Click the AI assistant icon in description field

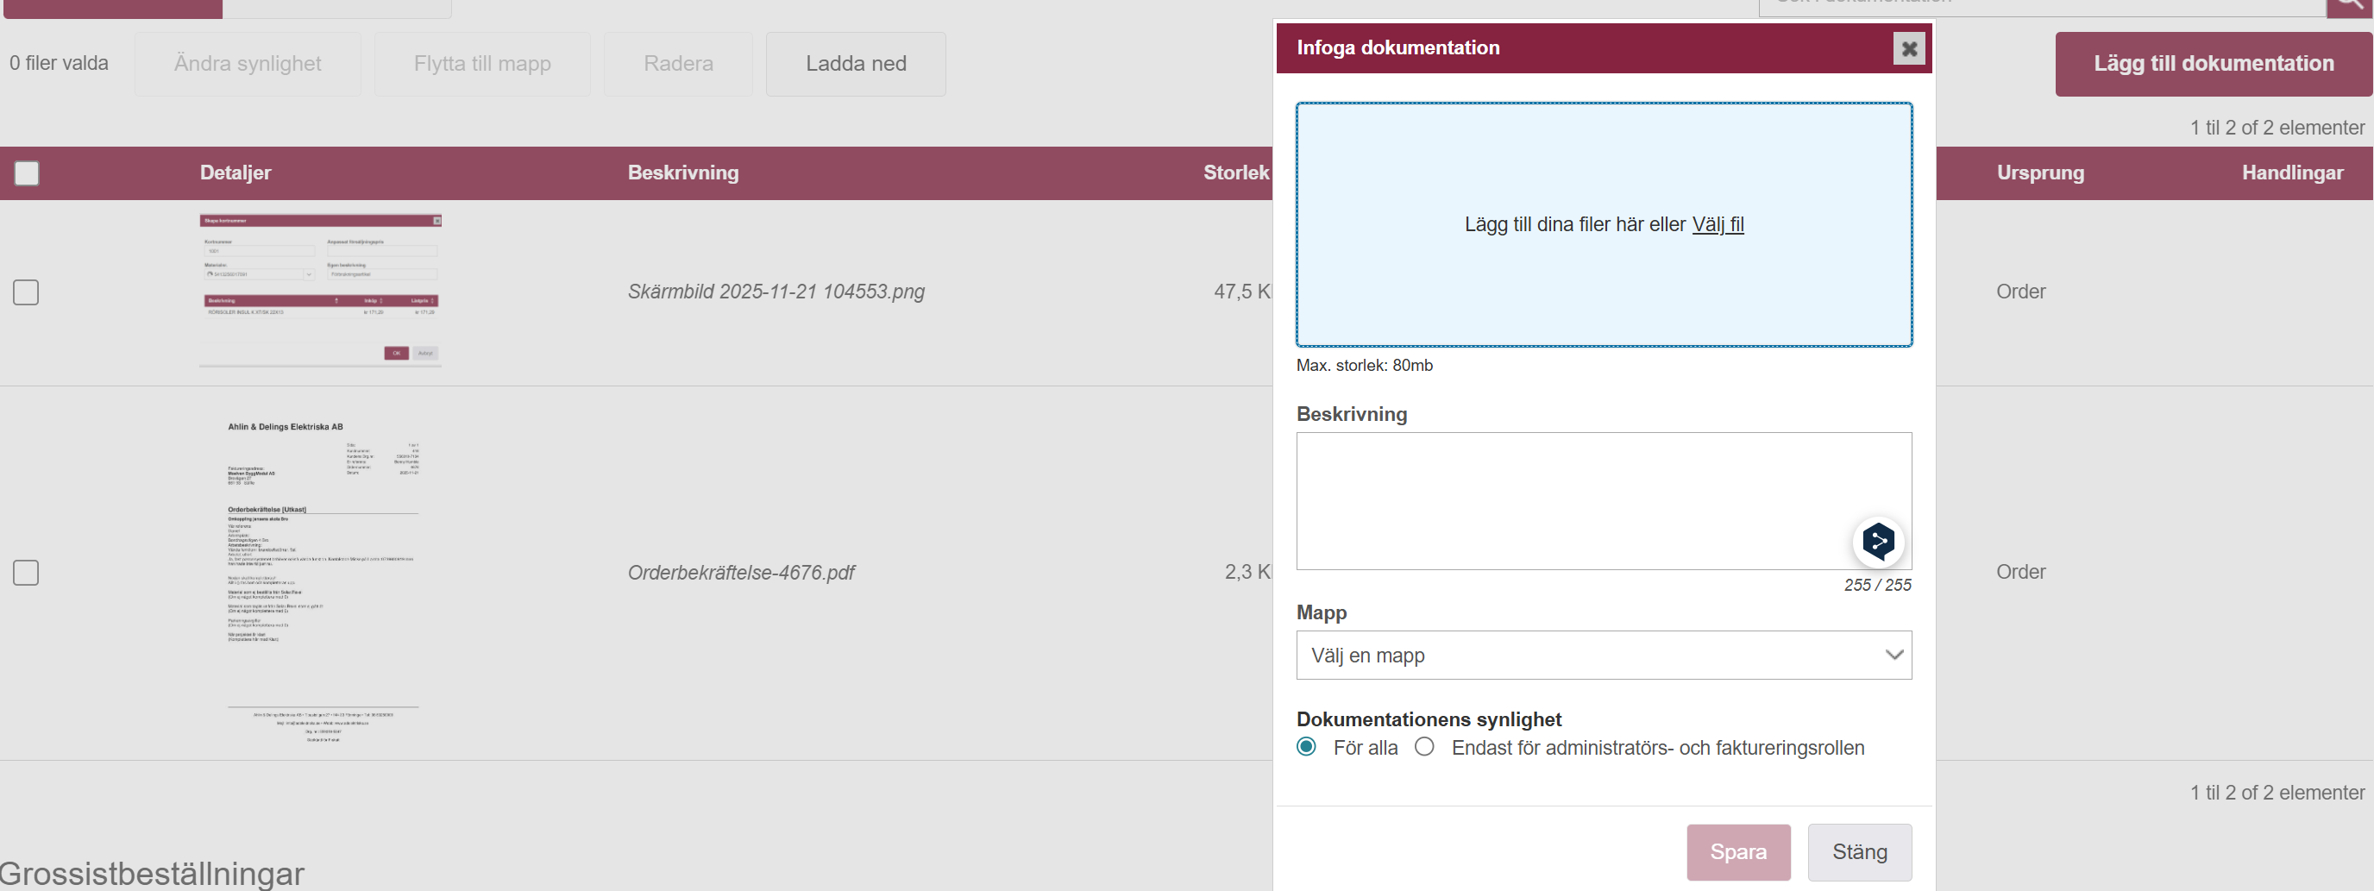coord(1877,541)
